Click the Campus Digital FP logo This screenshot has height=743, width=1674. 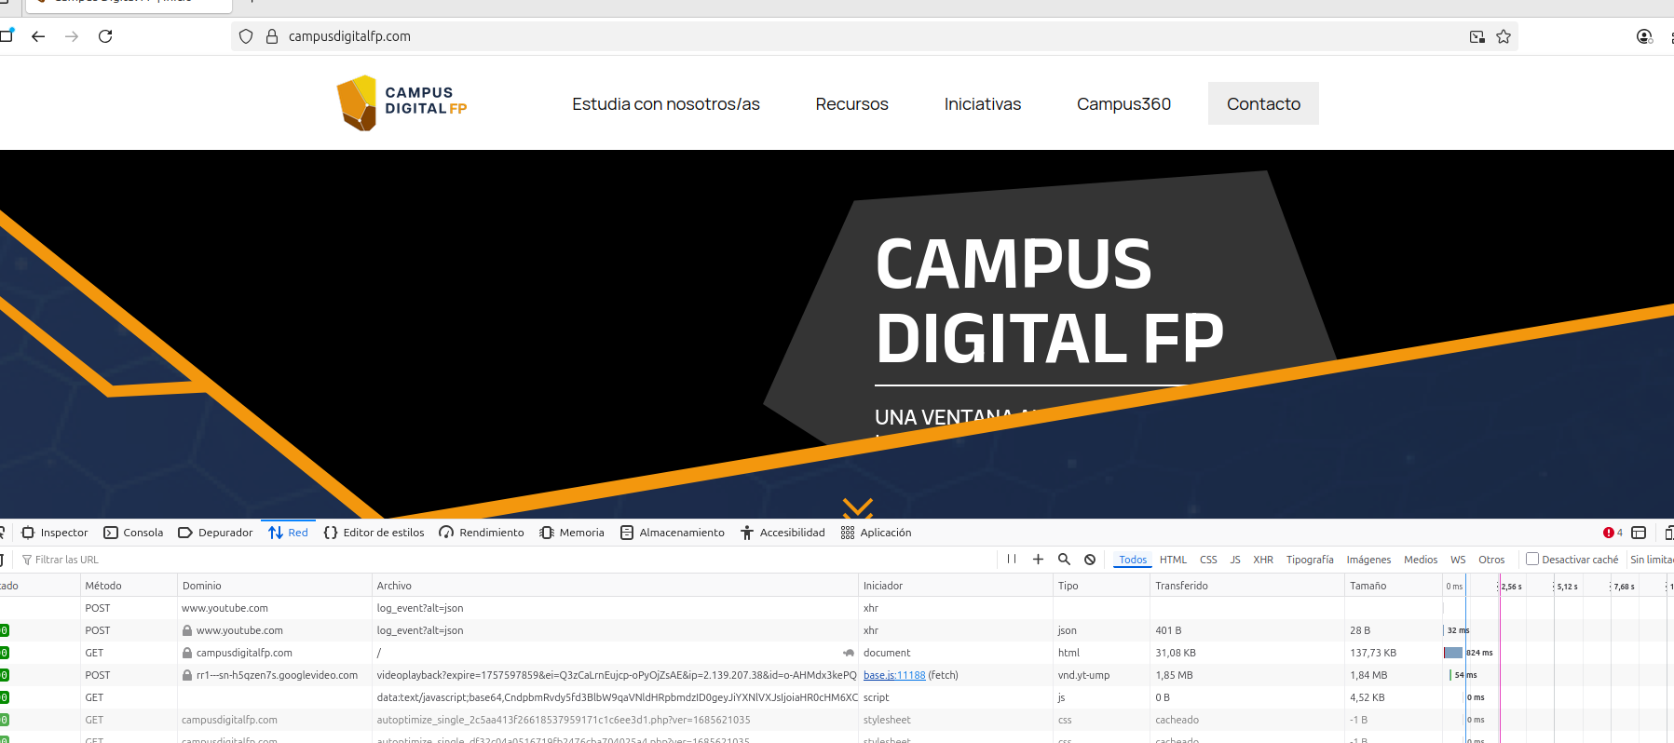(x=401, y=102)
